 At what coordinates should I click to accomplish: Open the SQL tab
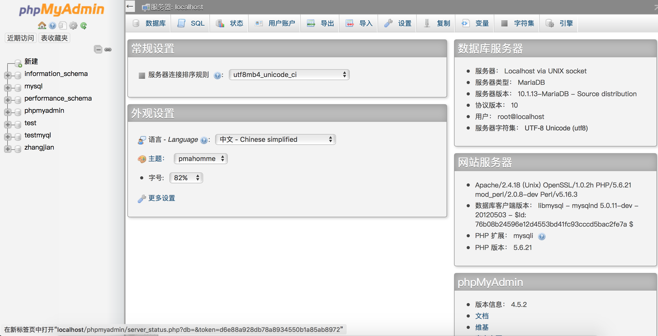(190, 23)
